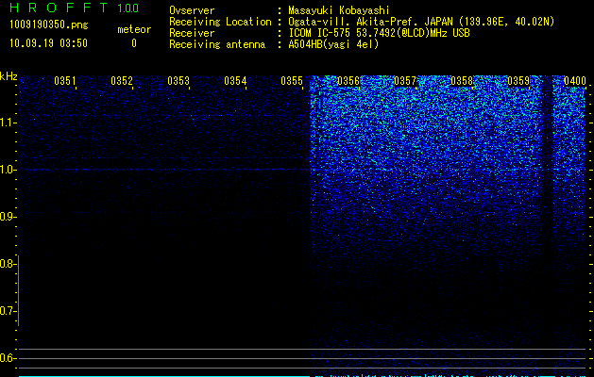Click the 1.0 kHz axis label
This screenshot has width=594, height=377.
8,170
